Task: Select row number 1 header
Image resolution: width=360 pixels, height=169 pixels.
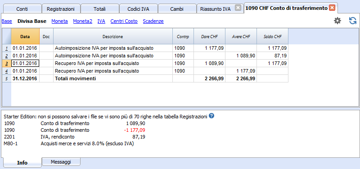Action: (x=7, y=48)
